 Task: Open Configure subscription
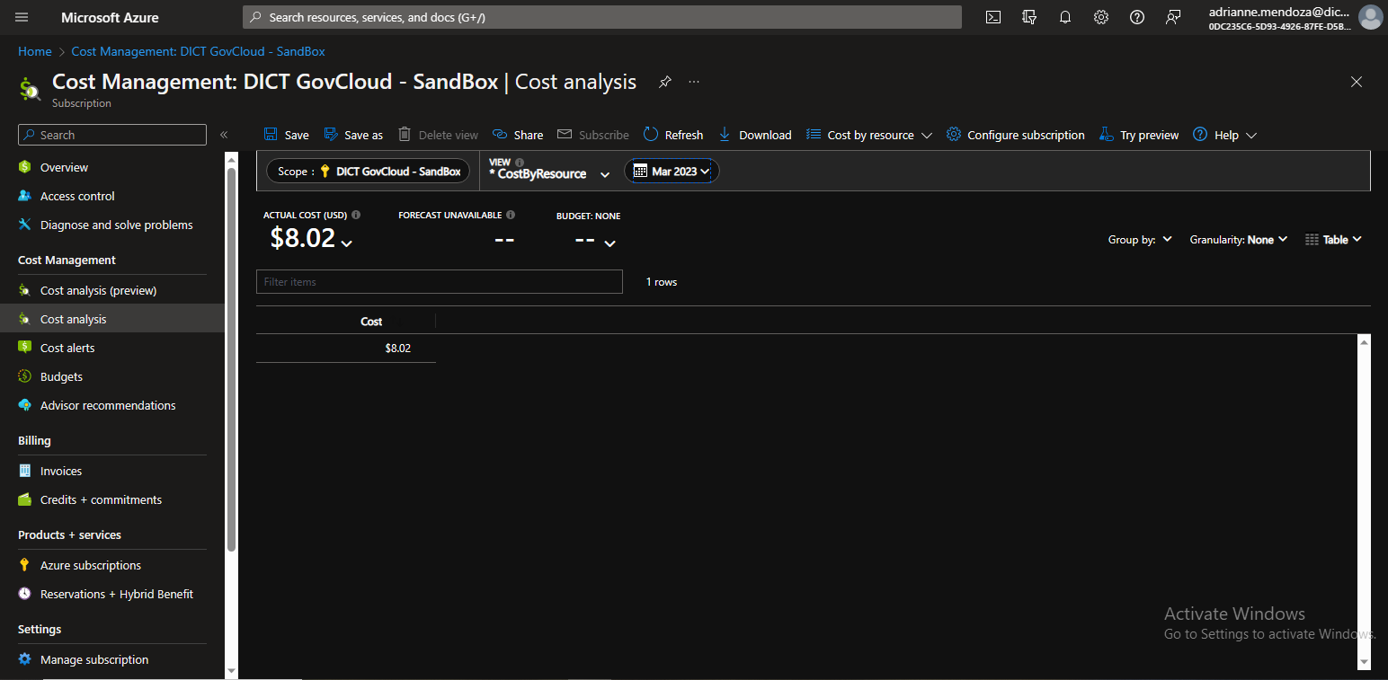(1016, 135)
